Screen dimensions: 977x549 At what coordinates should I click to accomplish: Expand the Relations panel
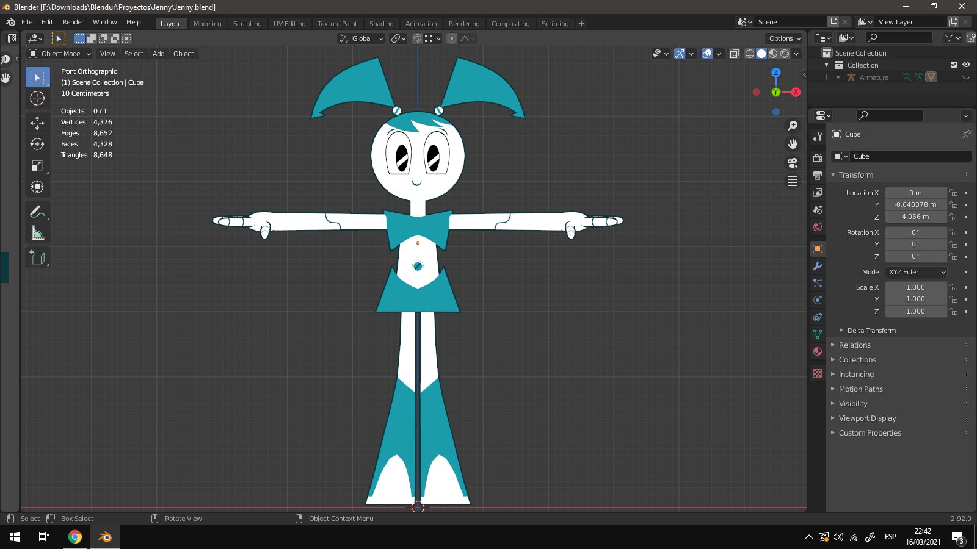coord(833,345)
